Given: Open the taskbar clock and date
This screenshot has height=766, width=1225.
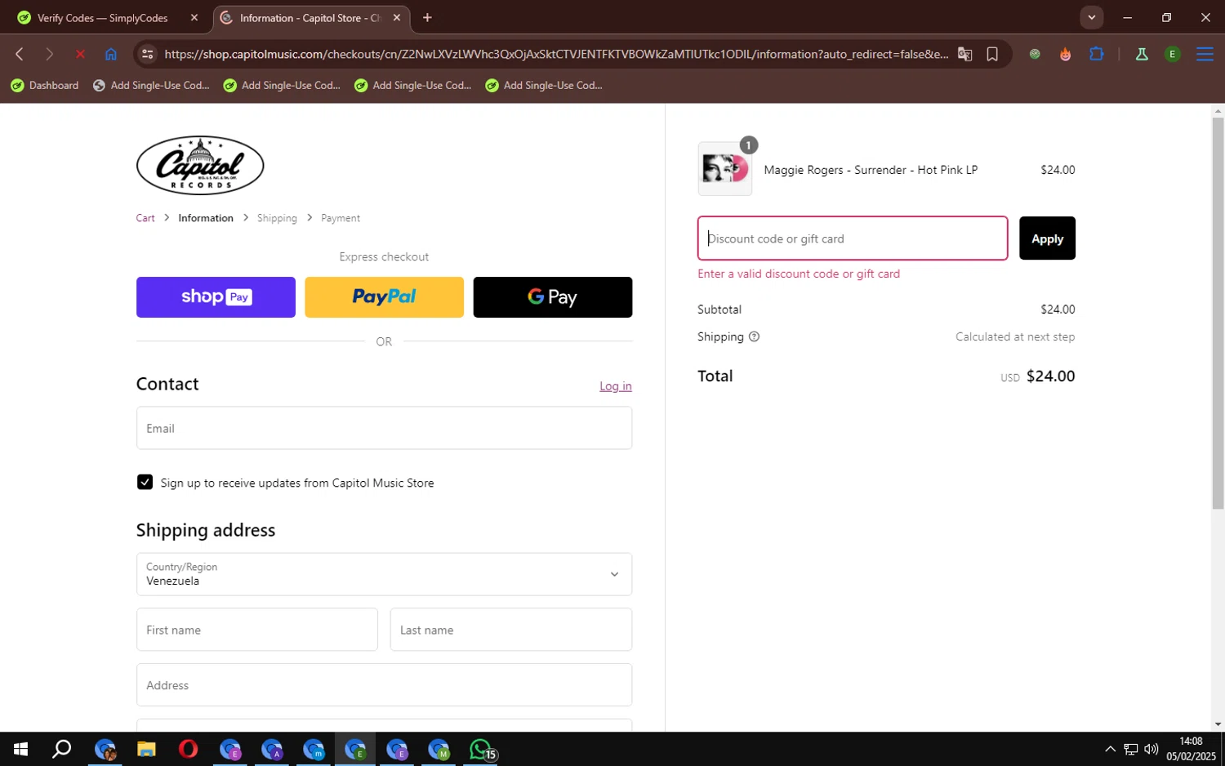Looking at the screenshot, I should 1191,749.
